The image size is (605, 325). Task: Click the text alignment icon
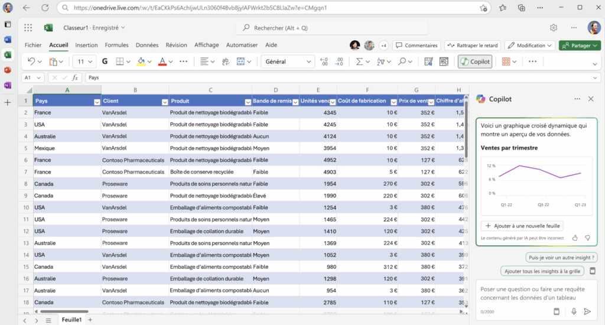204,61
